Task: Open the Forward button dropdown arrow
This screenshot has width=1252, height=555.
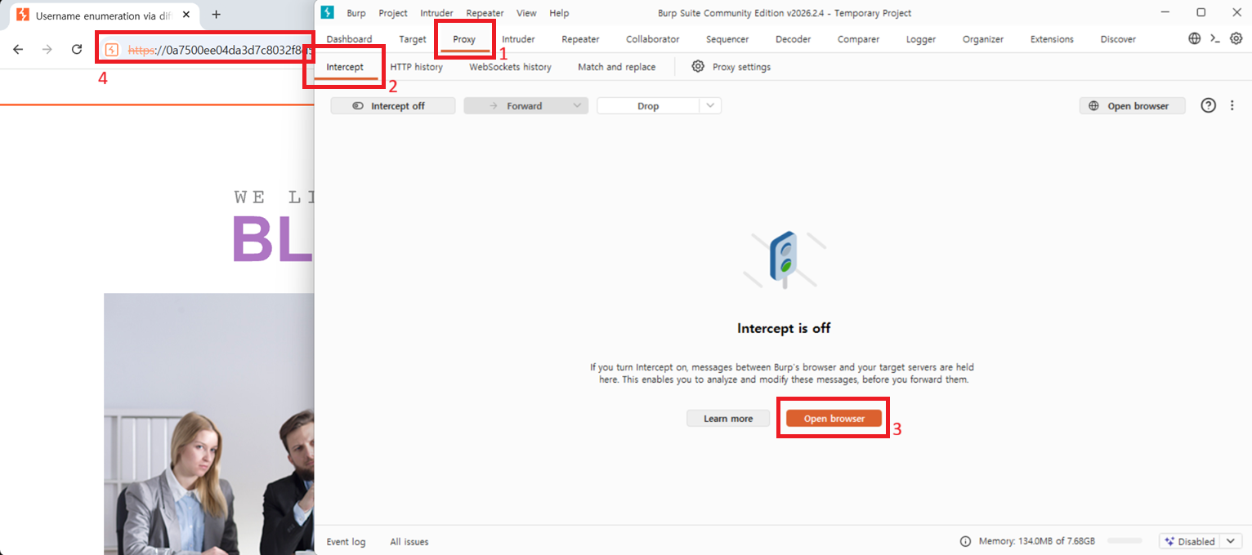Action: 578,105
